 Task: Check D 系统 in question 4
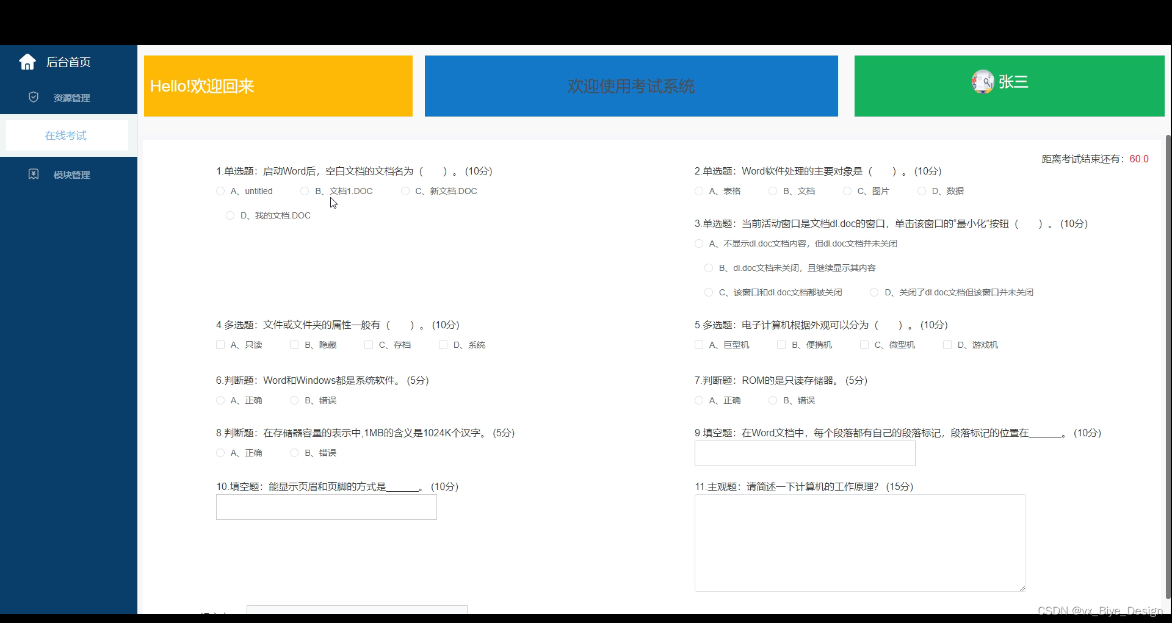pyautogui.click(x=443, y=345)
